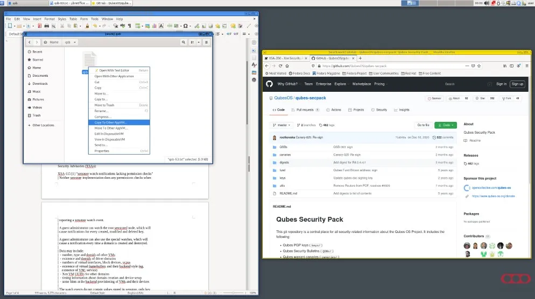Click the search icon in file manager
Viewport: 535px width, 299px height.
184,42
